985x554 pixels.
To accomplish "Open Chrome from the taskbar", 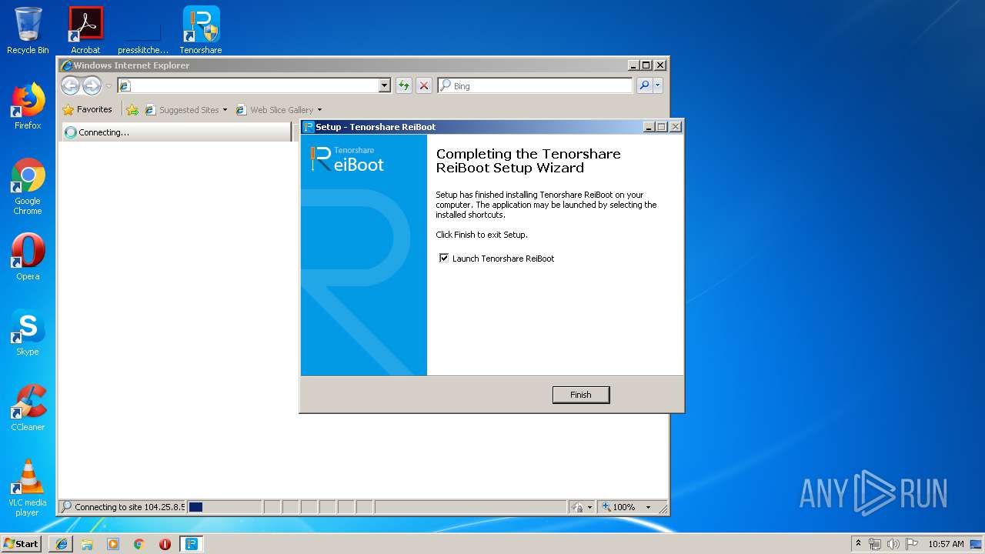I will tap(139, 544).
